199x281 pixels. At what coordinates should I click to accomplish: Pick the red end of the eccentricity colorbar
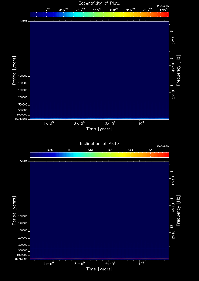[x=166, y=15]
